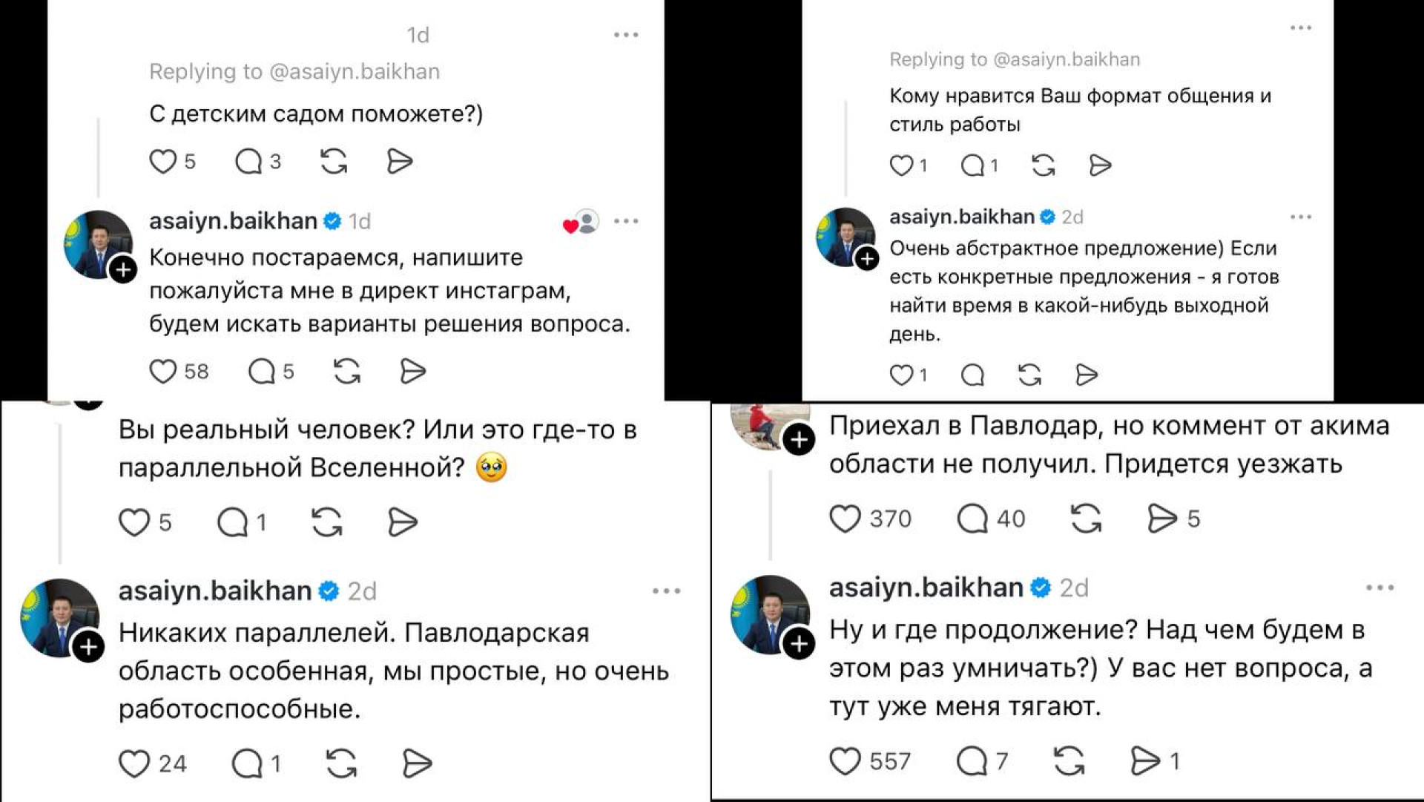This screenshot has width=1424, height=802.
Task: Share the "Вы реальный человек?" comment
Action: tap(403, 522)
